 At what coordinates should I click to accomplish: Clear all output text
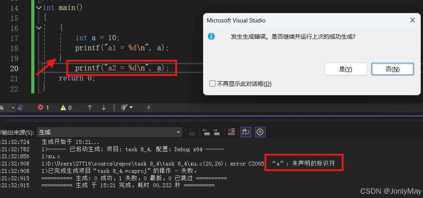click(x=231, y=132)
